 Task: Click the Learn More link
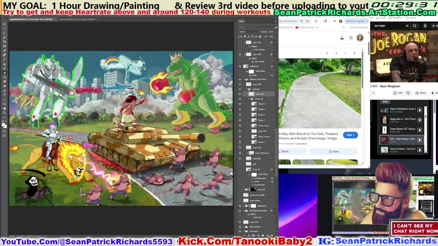(x=301, y=144)
